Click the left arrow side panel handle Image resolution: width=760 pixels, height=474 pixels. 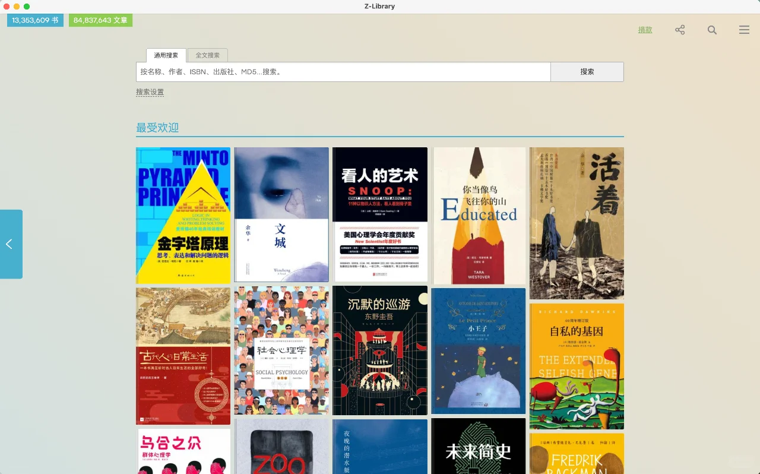(11, 244)
